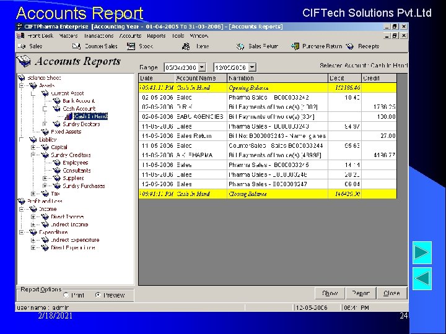Click the Credit column header

coord(379,78)
